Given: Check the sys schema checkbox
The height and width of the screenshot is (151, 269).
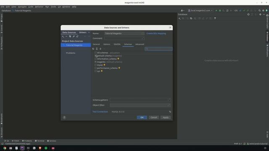Looking at the screenshot, I should pyautogui.click(x=95, y=71).
